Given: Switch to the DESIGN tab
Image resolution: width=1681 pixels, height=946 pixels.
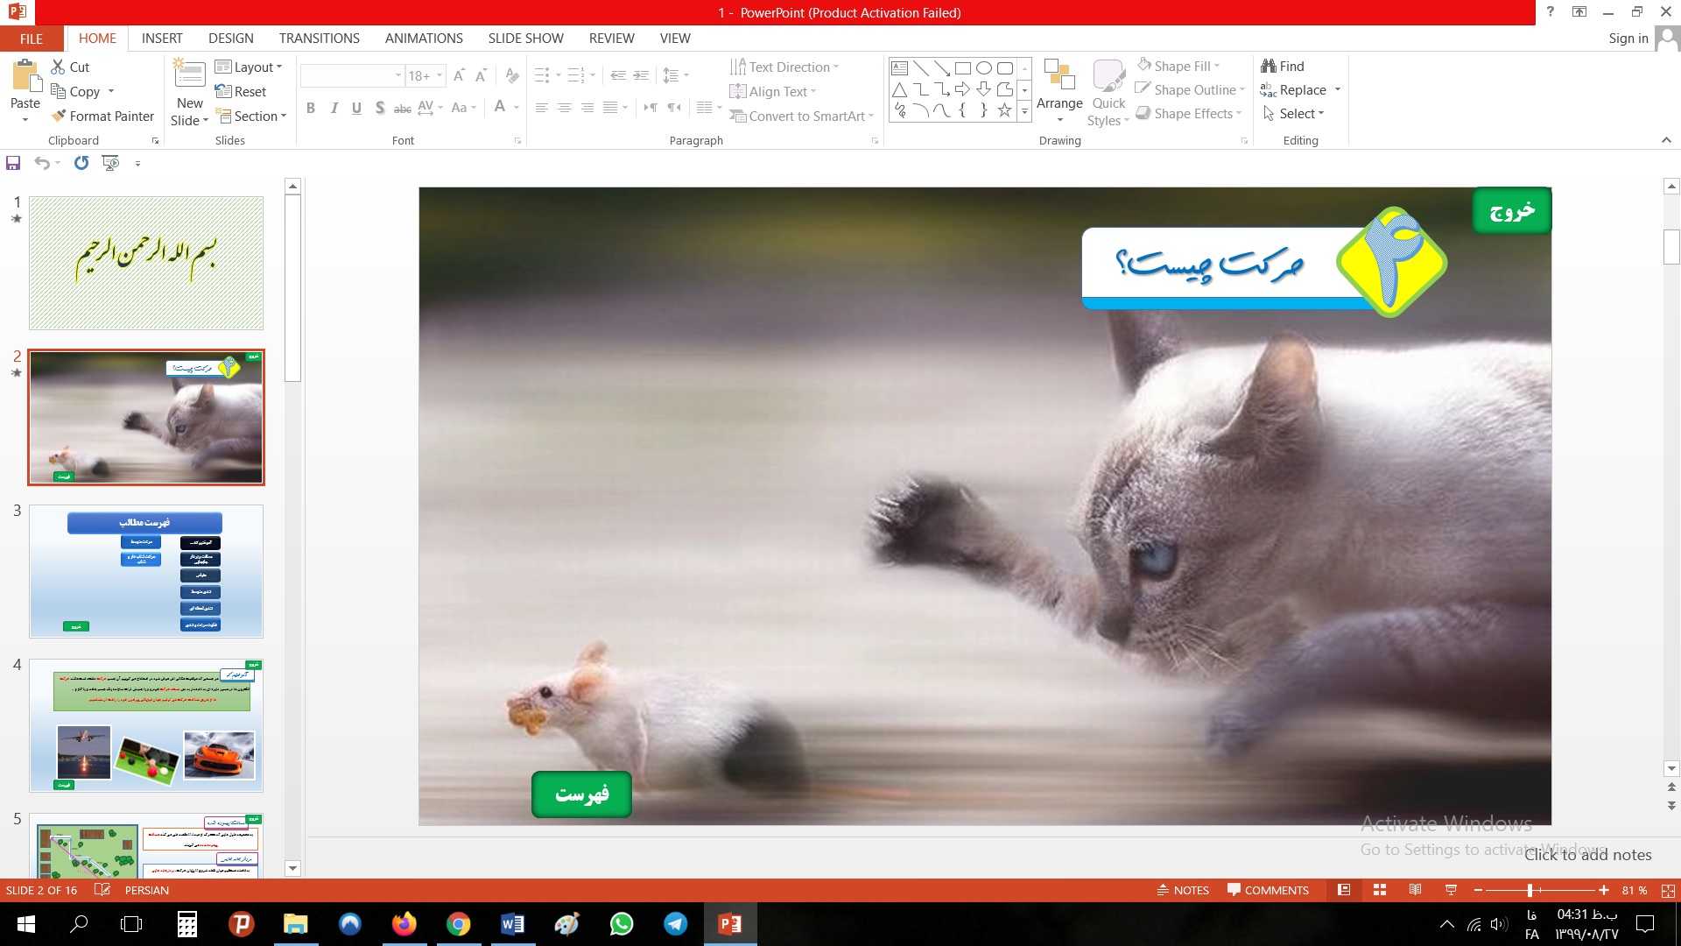Looking at the screenshot, I should [x=231, y=39].
